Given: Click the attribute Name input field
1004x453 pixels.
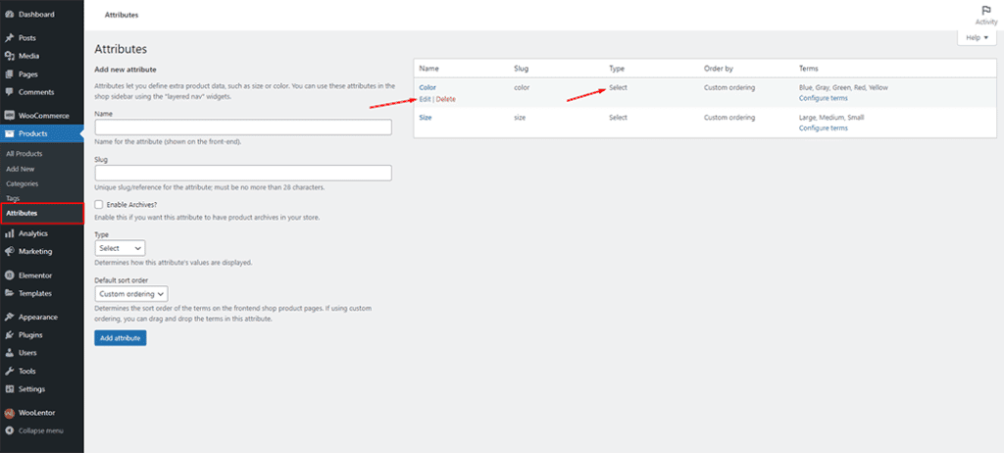Looking at the screenshot, I should pos(243,127).
